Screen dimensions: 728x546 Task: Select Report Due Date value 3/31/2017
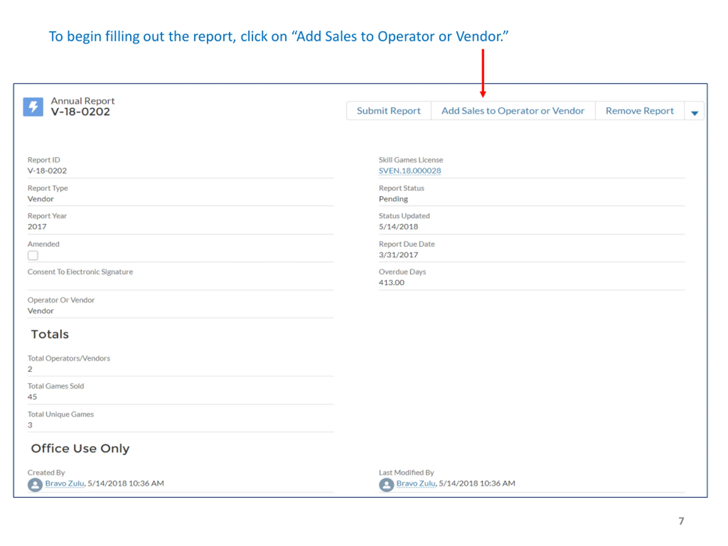[398, 255]
